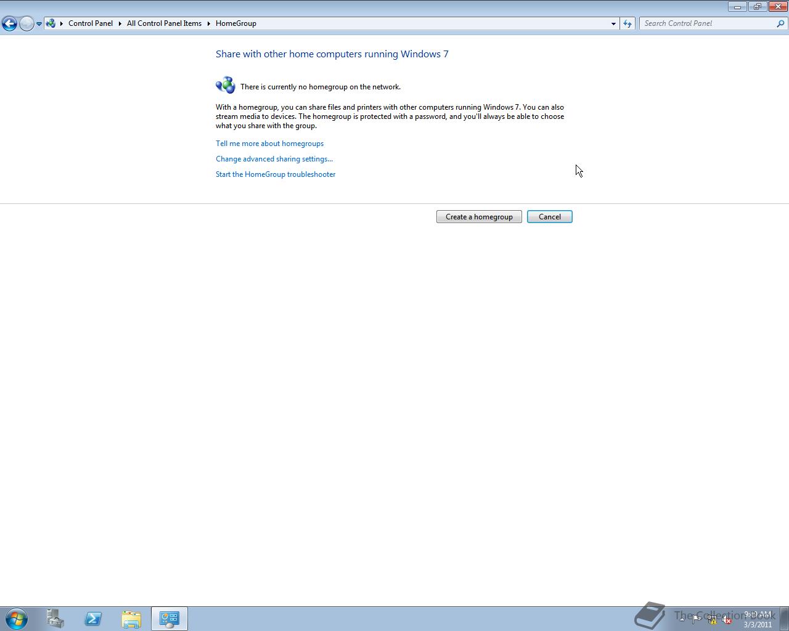The image size is (789, 631).
Task: Open the Action Center flag icon
Action: pos(697,620)
